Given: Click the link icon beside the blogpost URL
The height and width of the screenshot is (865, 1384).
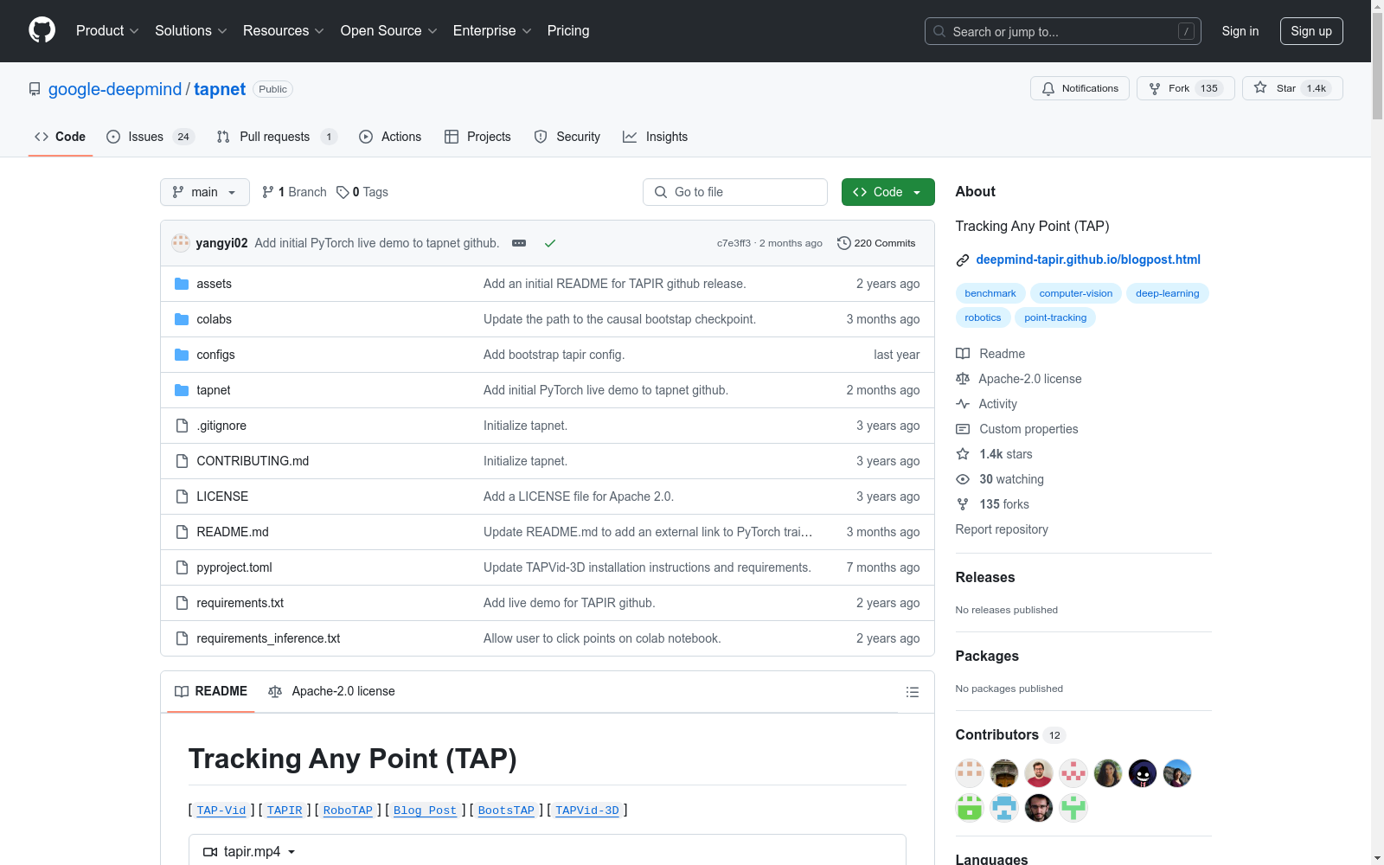Looking at the screenshot, I should click(963, 260).
